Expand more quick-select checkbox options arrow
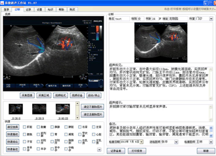 pyautogui.click(x=99, y=150)
